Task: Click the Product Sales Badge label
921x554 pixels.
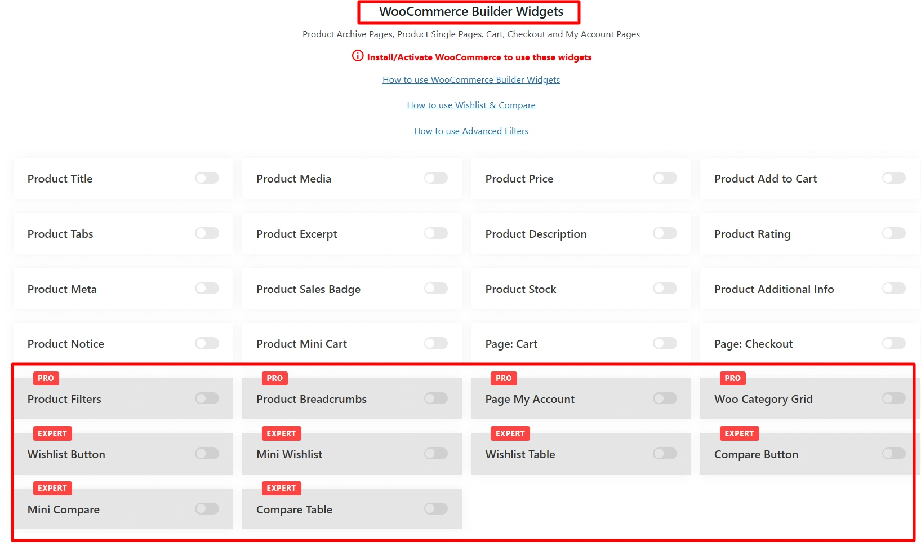Action: 308,289
